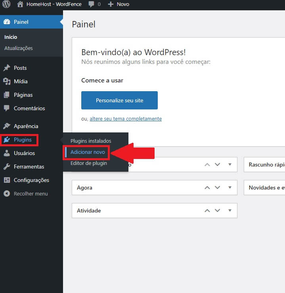Click the Usuários person icon
The width and height of the screenshot is (285, 293).
tap(7, 153)
